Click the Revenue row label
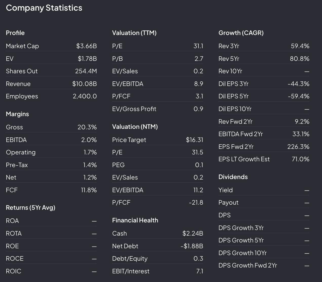Viewport: 322px width, 282px height. point(18,84)
